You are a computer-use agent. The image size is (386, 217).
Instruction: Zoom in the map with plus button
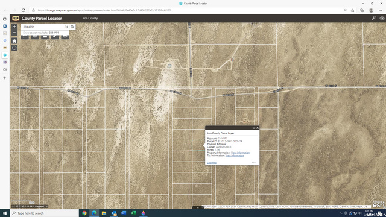click(x=14, y=27)
